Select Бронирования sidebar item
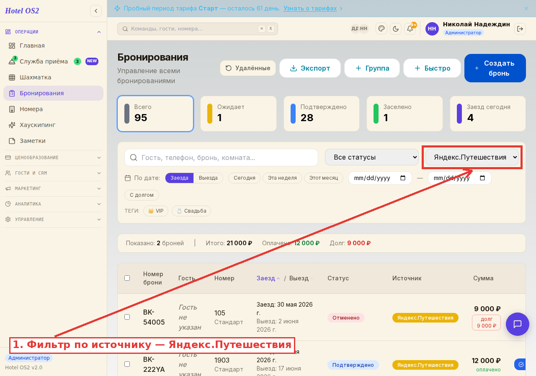Screen dimensions: 536x376 tap(54, 93)
